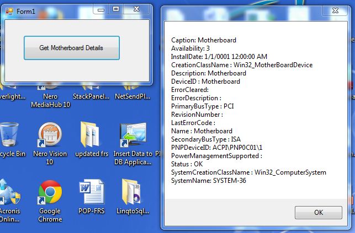Click the SystemCreationClassName Win32_ComputerSystem line
Viewport: 355px width, 233px height.
248,172
